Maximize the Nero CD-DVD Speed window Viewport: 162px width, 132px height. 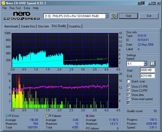point(154,3)
